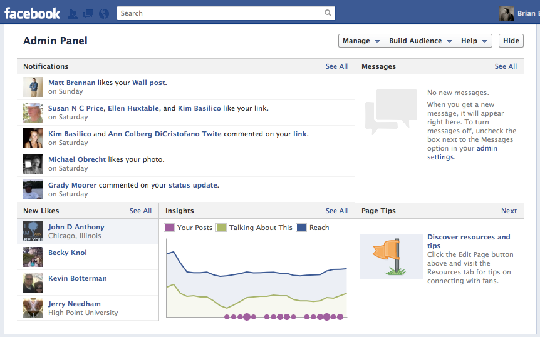The height and width of the screenshot is (337, 540).
Task: Click the orange flag Page Tips image
Action: point(392,256)
